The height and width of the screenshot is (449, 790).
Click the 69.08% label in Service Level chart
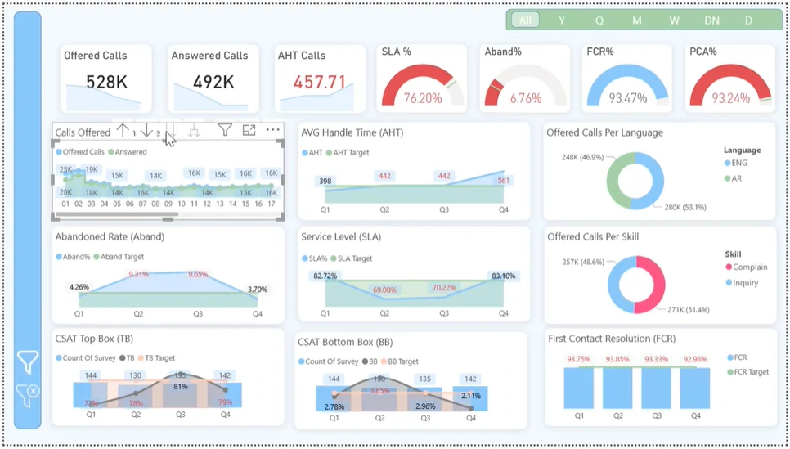(x=384, y=290)
